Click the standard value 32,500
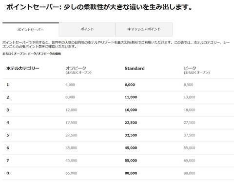 point(131,135)
